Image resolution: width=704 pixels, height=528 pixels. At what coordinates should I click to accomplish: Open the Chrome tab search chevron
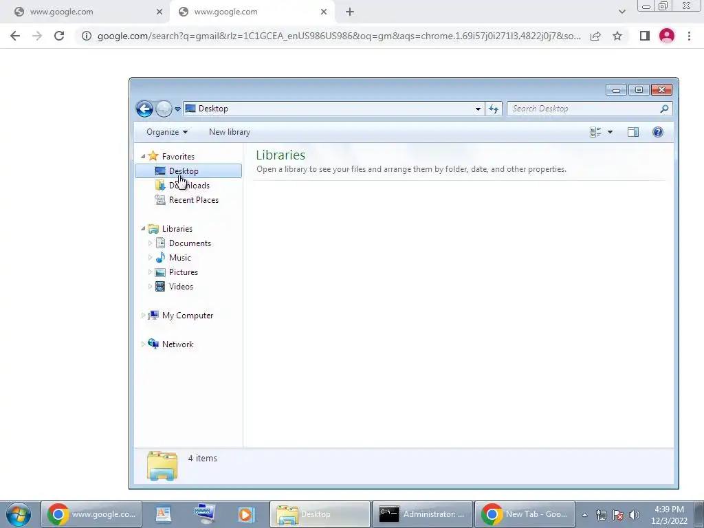(x=621, y=12)
